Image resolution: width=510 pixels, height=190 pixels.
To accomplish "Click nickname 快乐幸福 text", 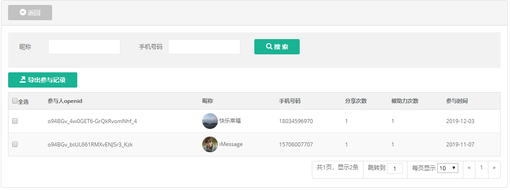I will (x=230, y=121).
